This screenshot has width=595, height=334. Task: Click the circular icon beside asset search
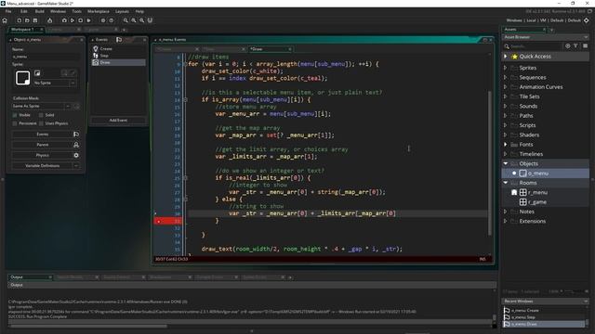[568, 45]
